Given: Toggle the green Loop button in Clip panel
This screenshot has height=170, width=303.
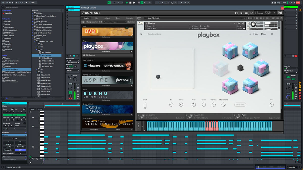Looking at the screenshot, I should click(14, 115).
